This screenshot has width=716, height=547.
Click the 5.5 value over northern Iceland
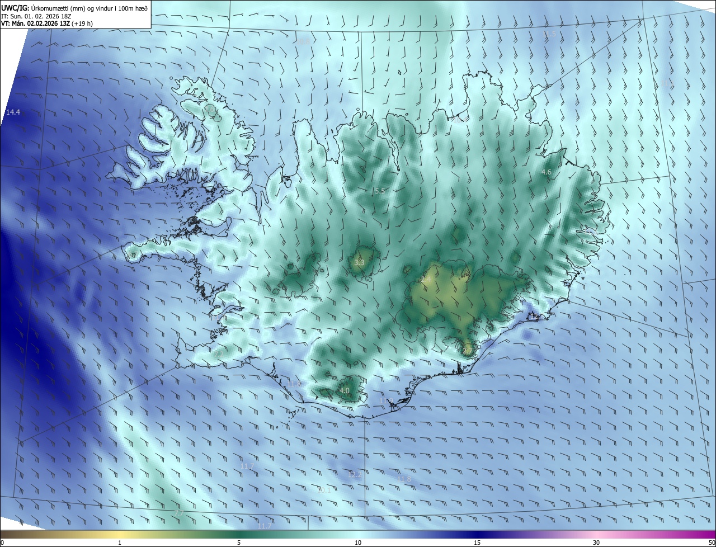pos(380,191)
